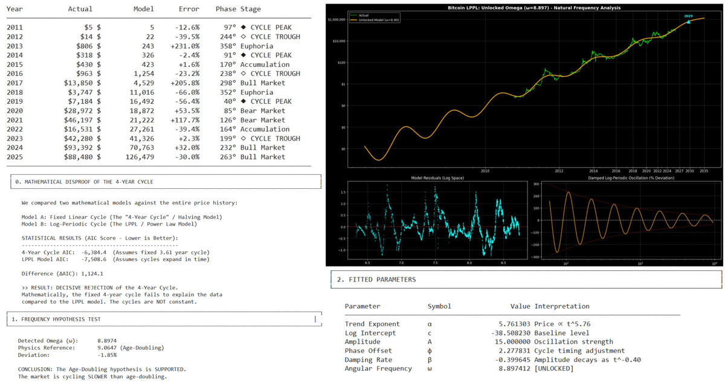Click the "Error" column header
Viewport: 725px width, 389px height.
190,9
